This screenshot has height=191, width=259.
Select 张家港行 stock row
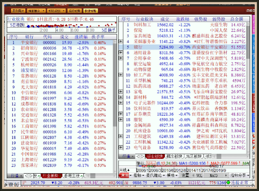click(x=60, y=165)
